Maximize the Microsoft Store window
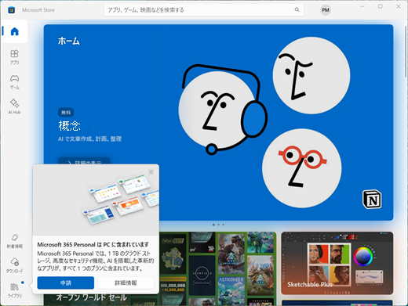This screenshot has height=306, width=408. (381, 6)
